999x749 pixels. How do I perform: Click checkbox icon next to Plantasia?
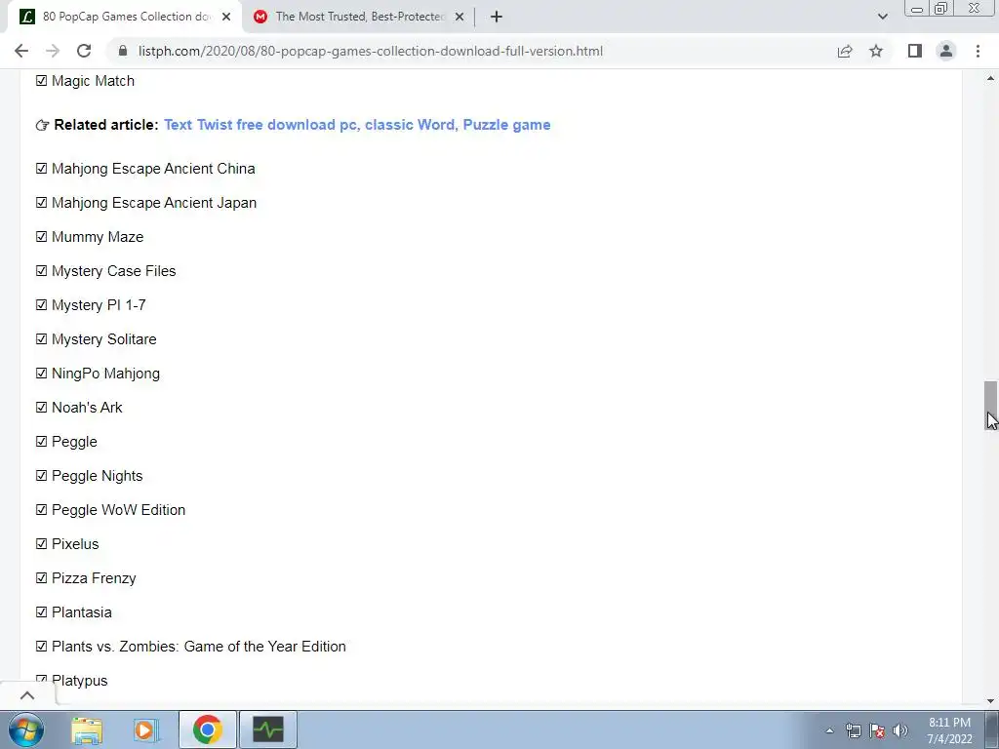tap(41, 612)
